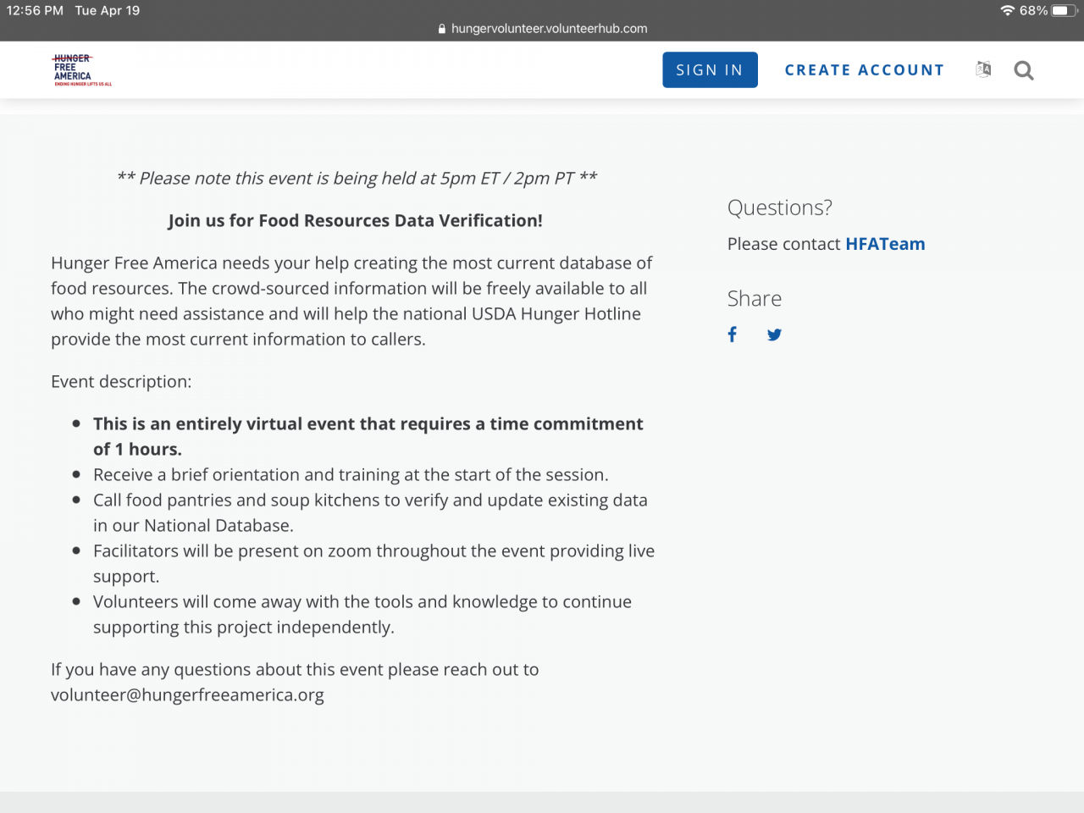Select the 'entirely virtual event' bullet
Screen dimensions: 1084x813
[368, 436]
